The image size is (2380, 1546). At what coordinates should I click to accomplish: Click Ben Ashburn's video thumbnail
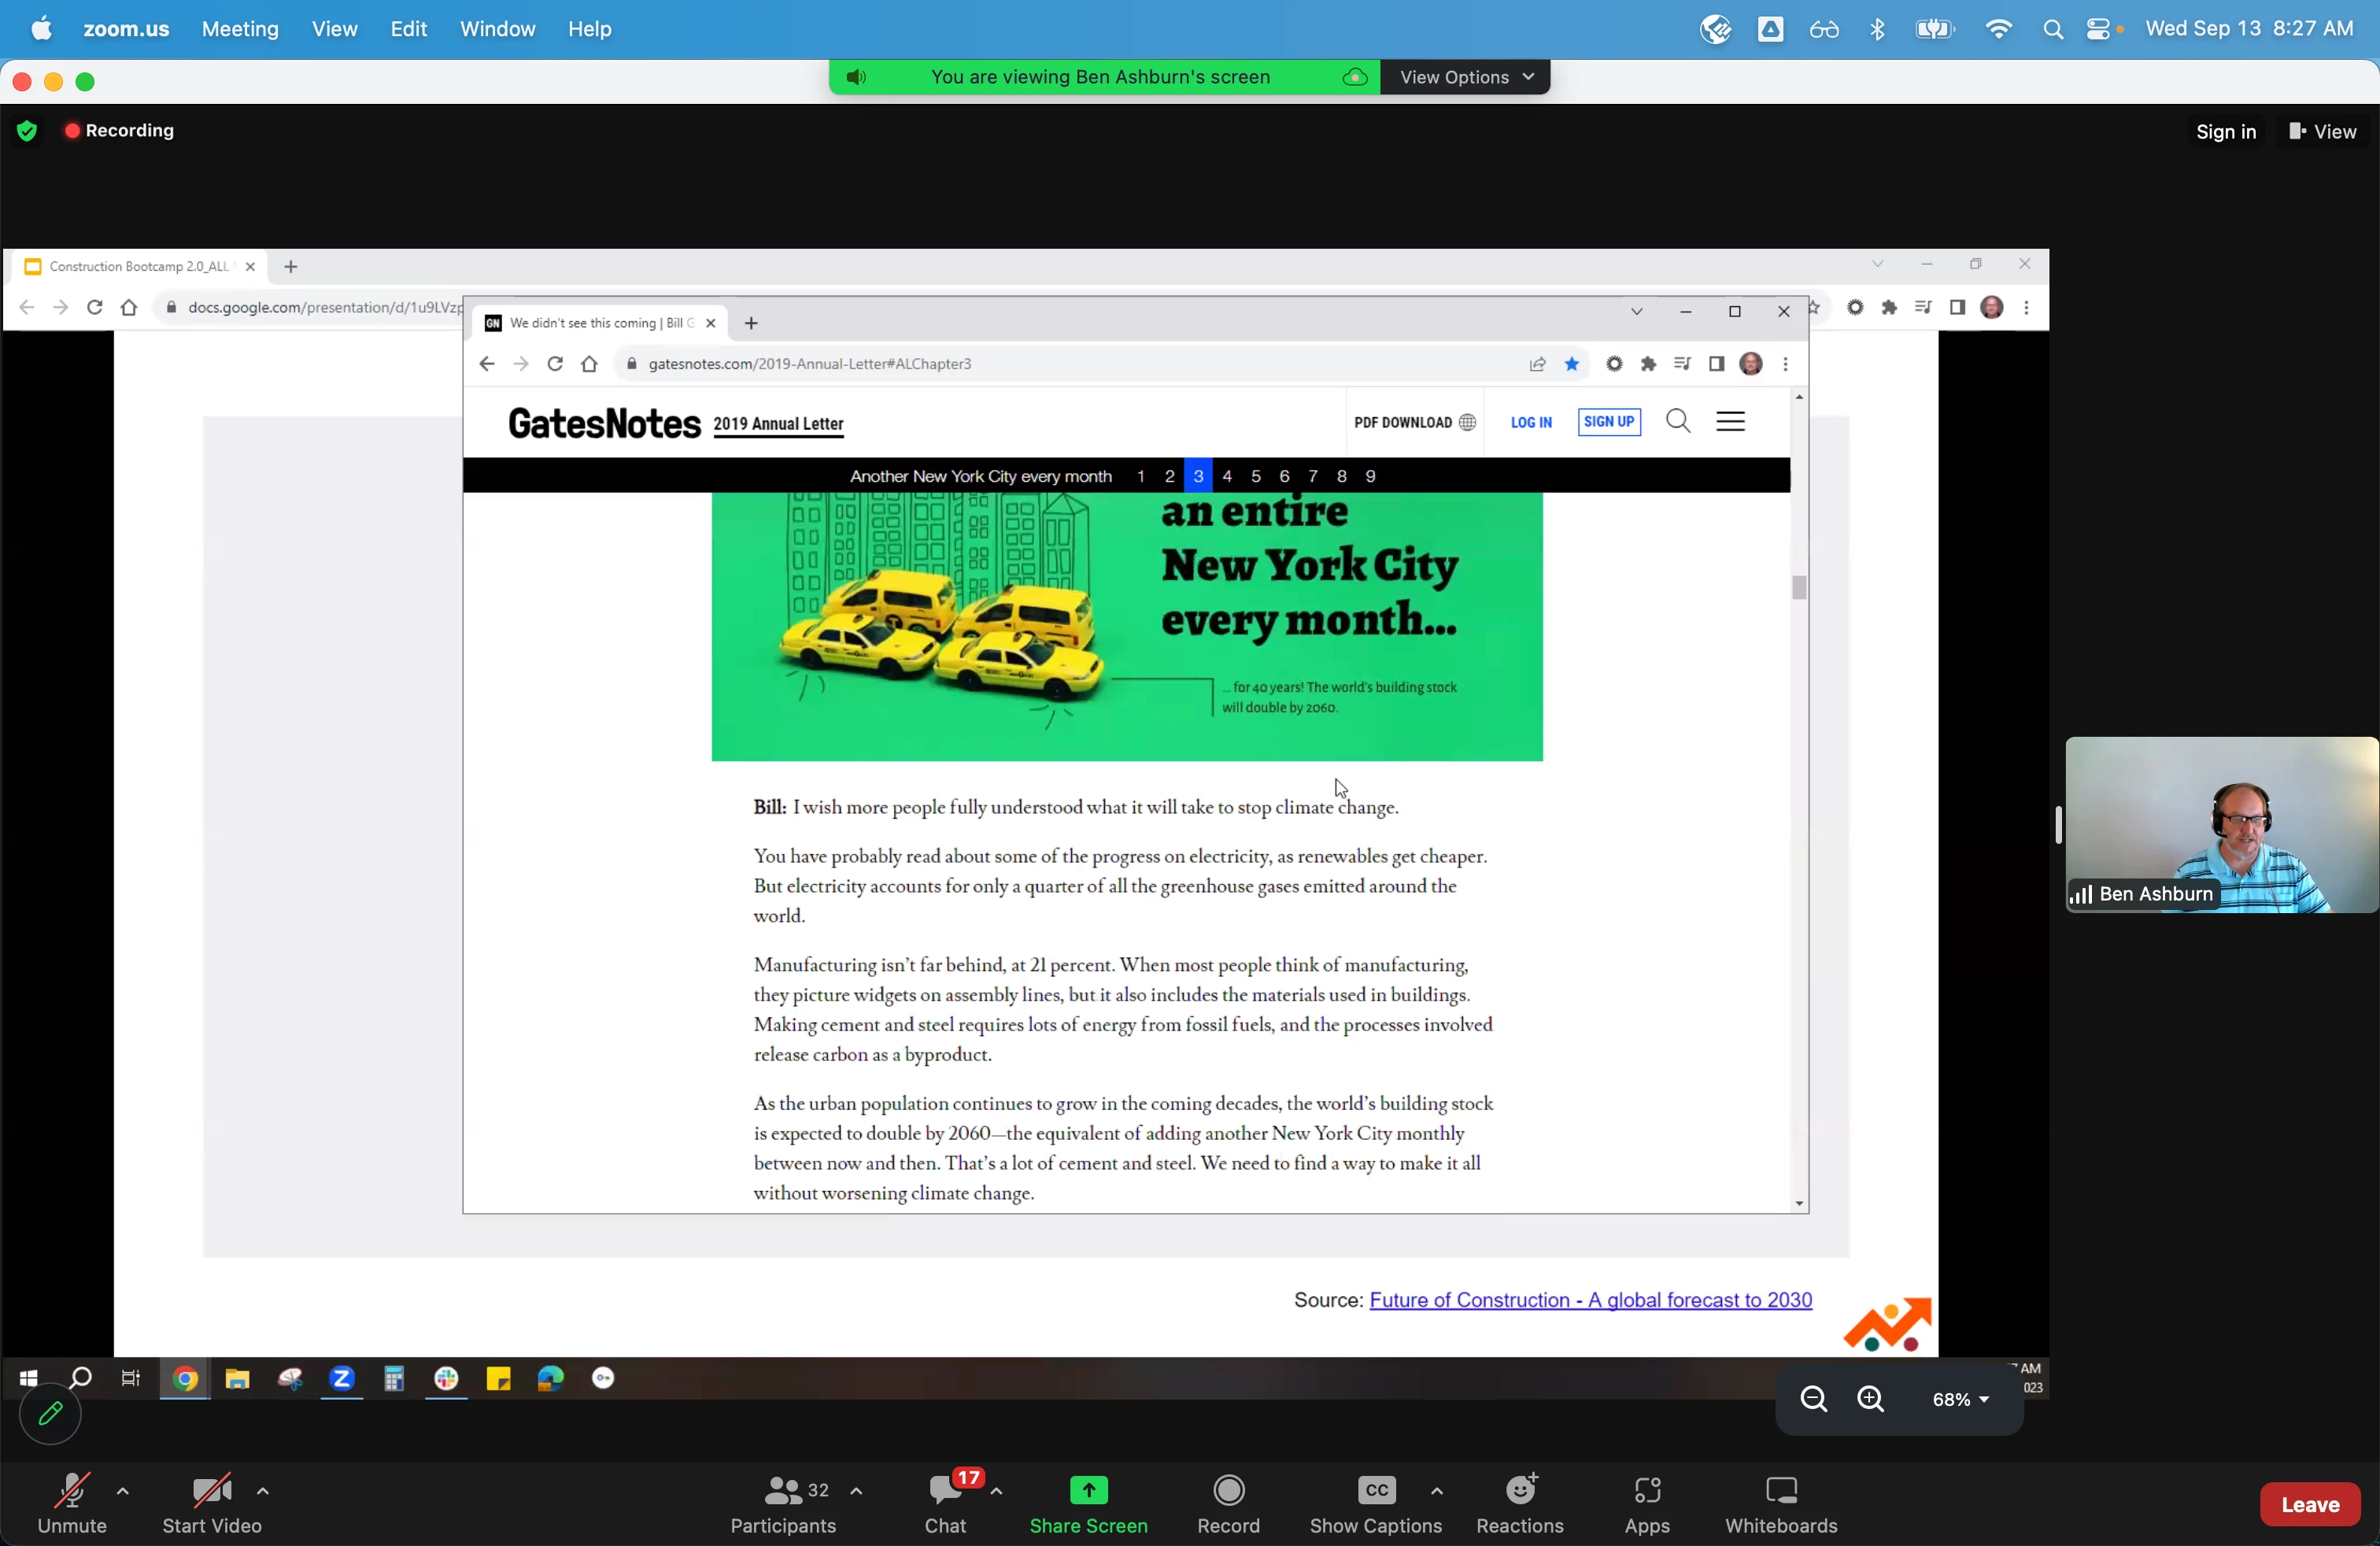(x=2221, y=825)
